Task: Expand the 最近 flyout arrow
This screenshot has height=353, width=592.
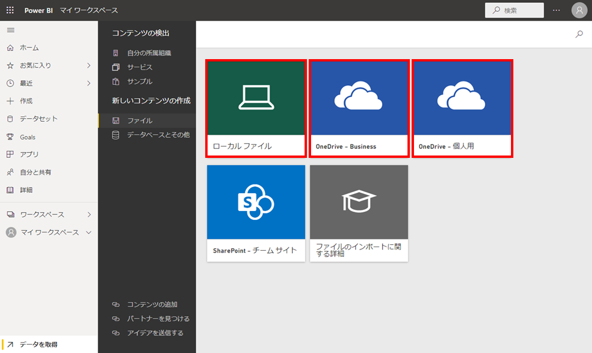Action: pyautogui.click(x=89, y=83)
